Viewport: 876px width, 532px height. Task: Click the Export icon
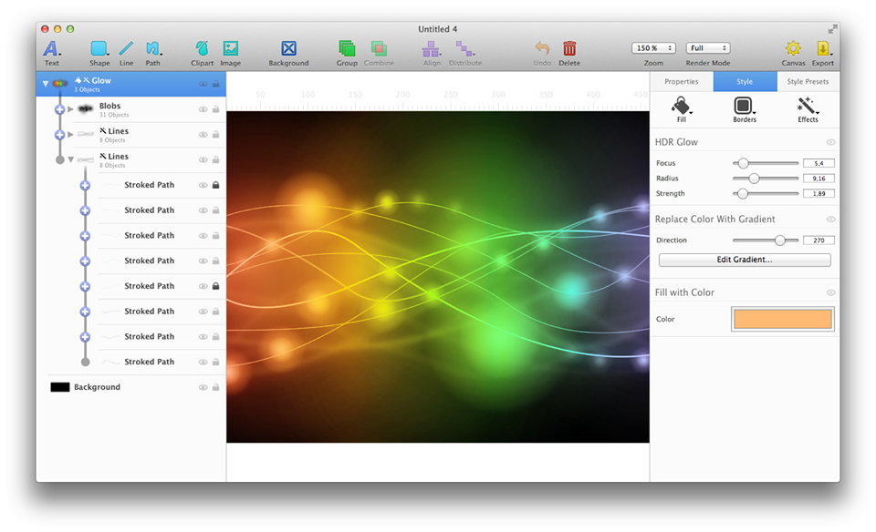(823, 48)
